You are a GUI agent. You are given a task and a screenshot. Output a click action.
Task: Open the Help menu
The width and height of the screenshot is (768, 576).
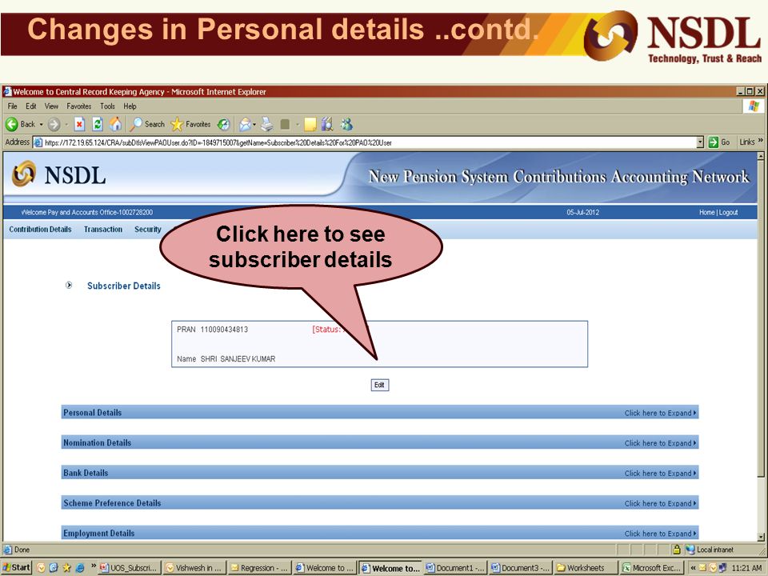point(130,106)
